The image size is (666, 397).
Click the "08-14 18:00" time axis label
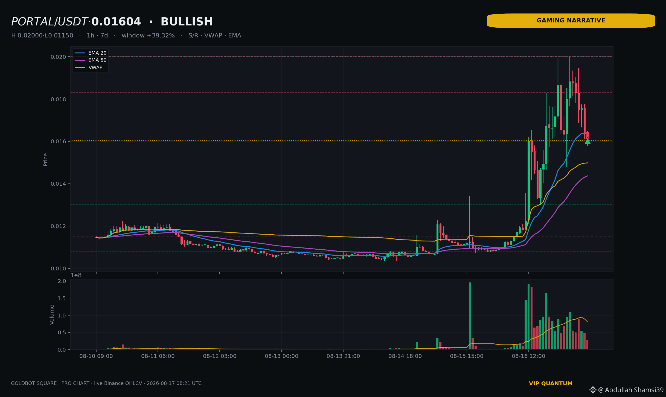[405, 356]
